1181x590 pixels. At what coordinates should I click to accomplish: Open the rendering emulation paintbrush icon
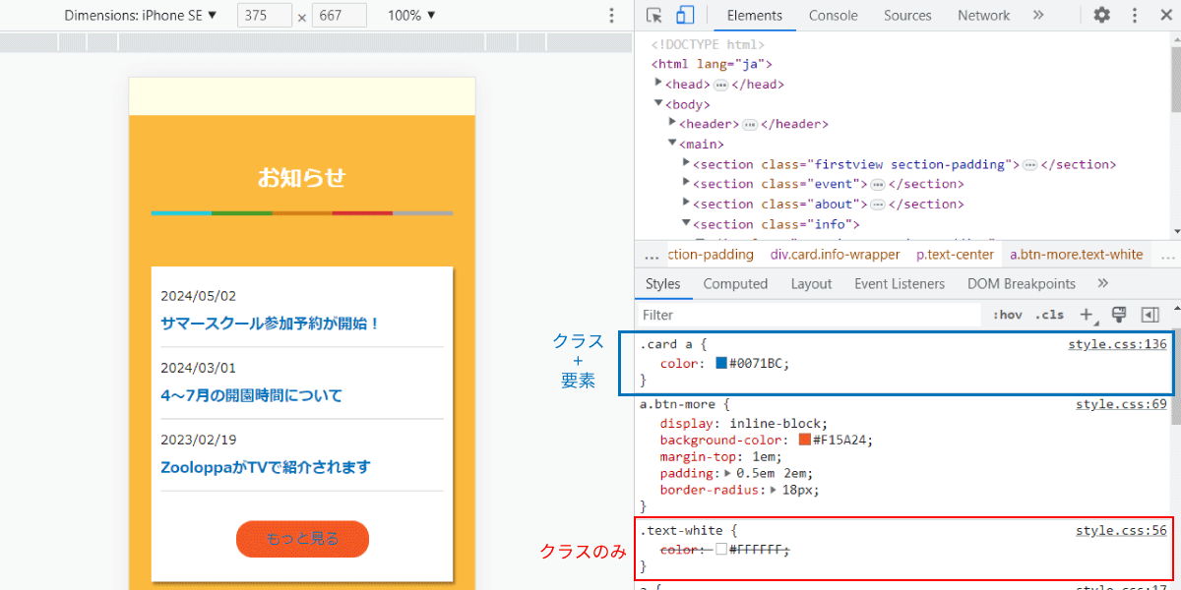(x=1118, y=315)
